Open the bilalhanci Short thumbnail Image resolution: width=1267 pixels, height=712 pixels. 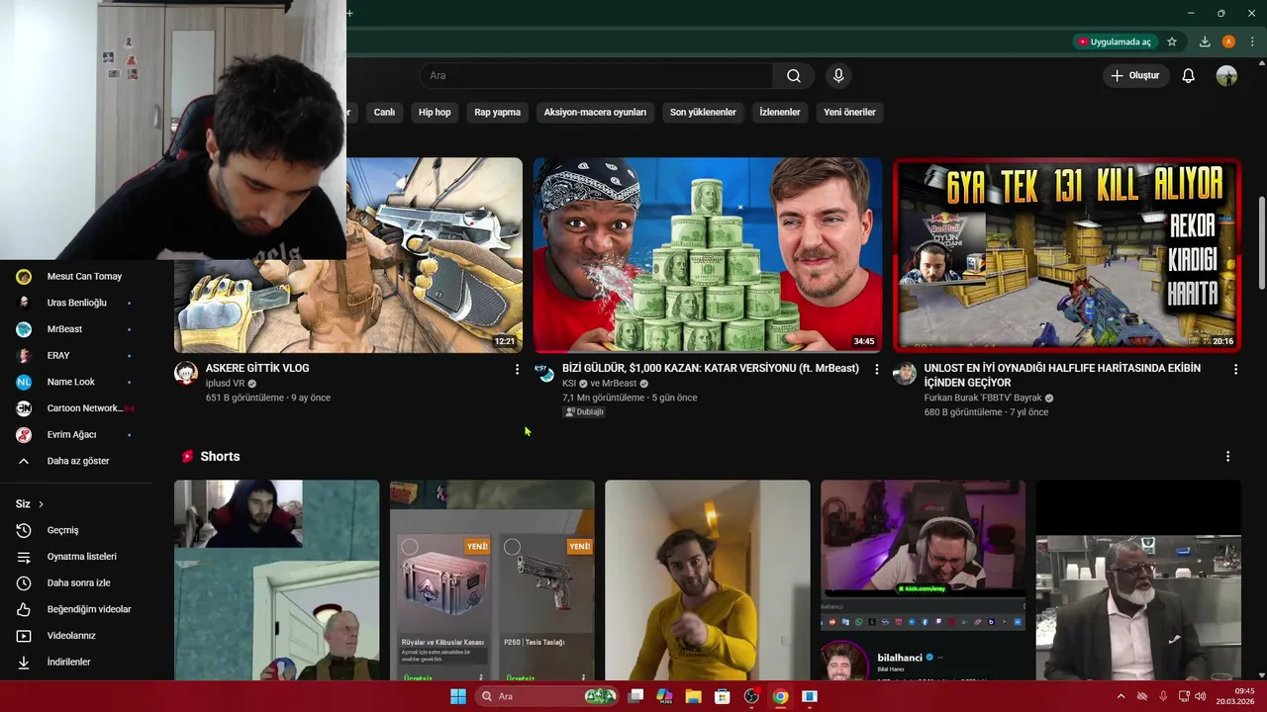(x=923, y=580)
